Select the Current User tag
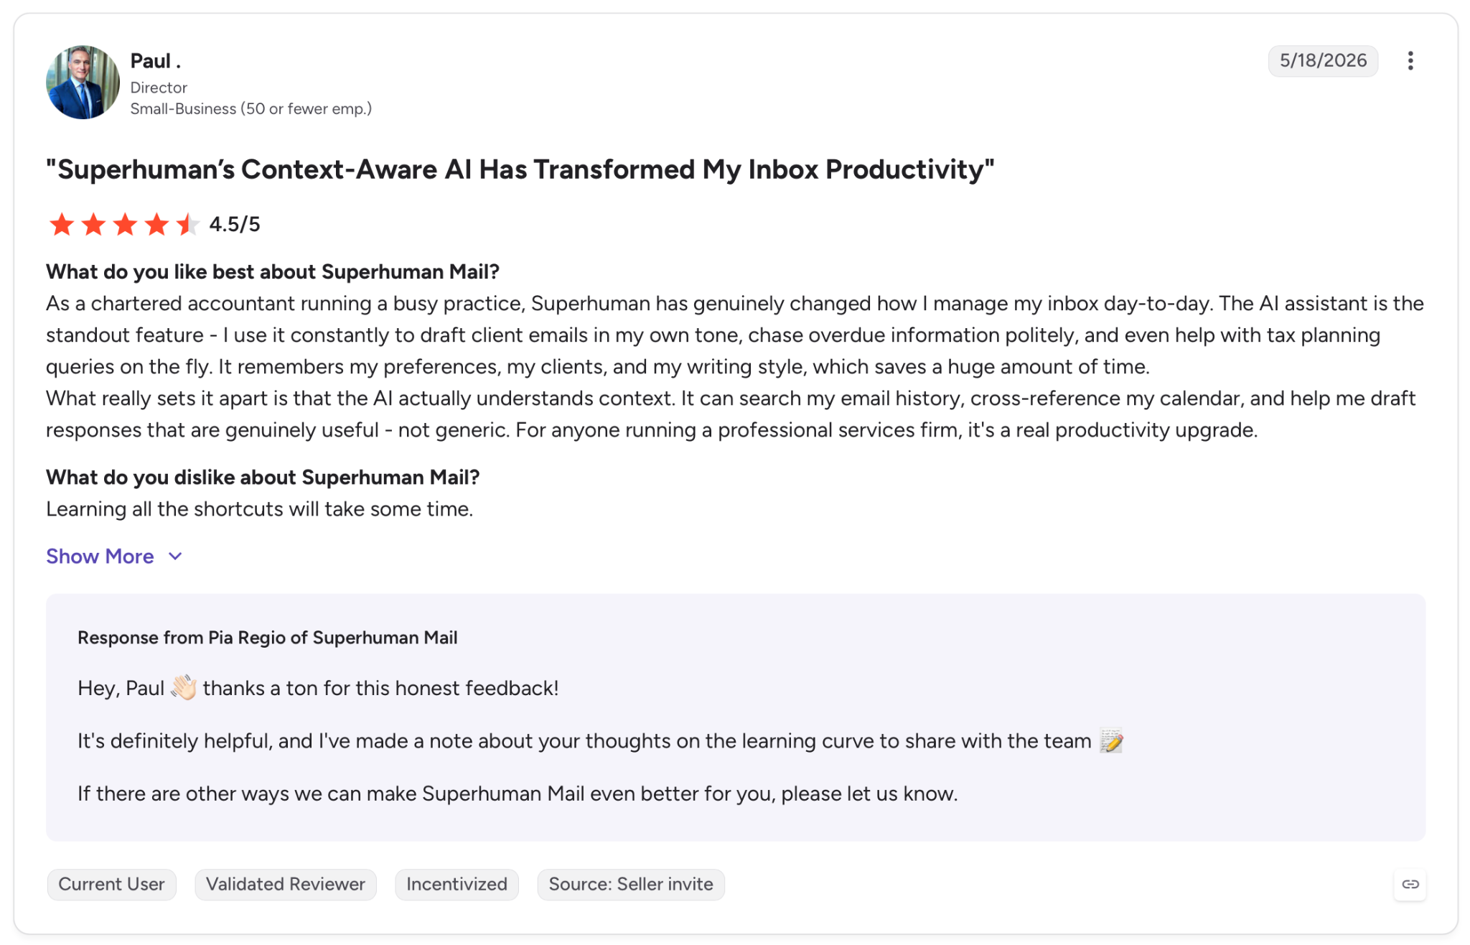 point(111,884)
